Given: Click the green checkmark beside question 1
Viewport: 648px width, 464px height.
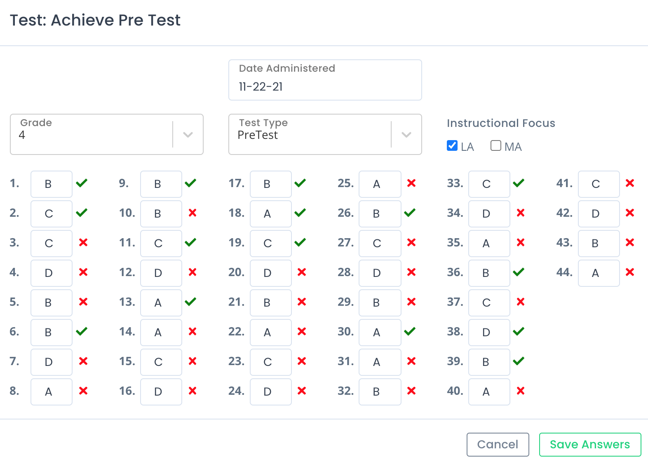Looking at the screenshot, I should 82,183.
